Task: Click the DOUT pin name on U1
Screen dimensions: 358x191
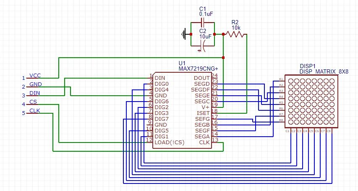Action: click(x=201, y=78)
